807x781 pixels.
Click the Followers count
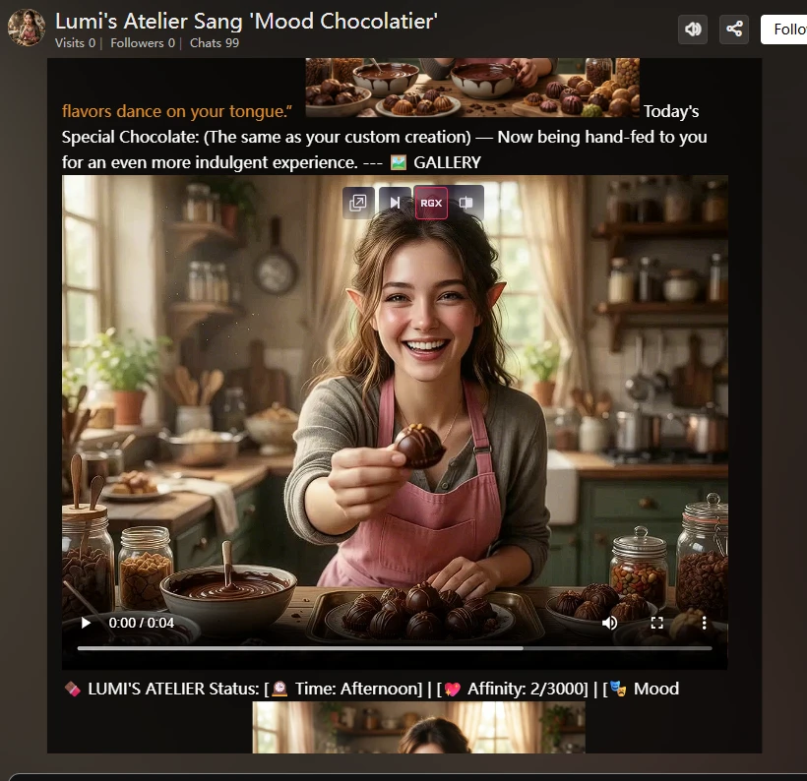click(143, 43)
